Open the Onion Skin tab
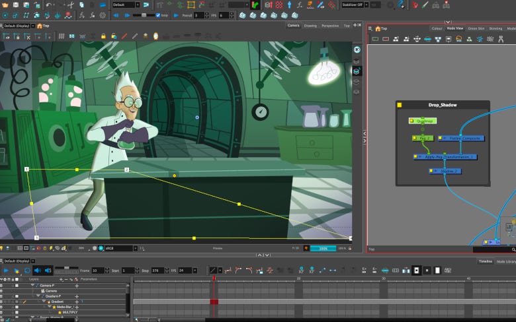Viewport: 516px width, 322px height. pyautogui.click(x=475, y=28)
